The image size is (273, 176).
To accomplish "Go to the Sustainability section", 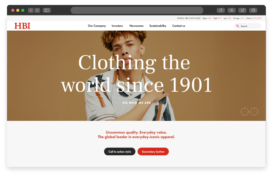I will tap(158, 26).
